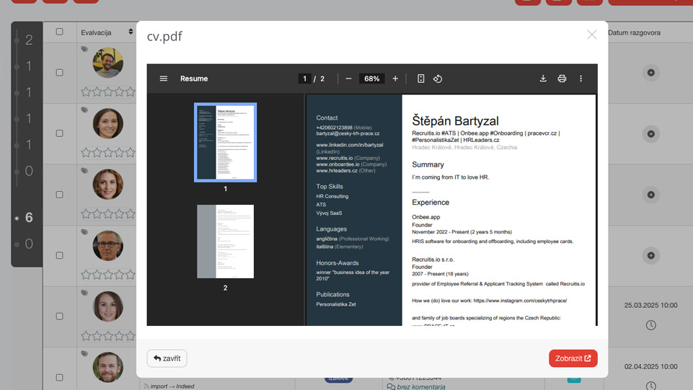Select the top stage counter showing 2

[29, 40]
